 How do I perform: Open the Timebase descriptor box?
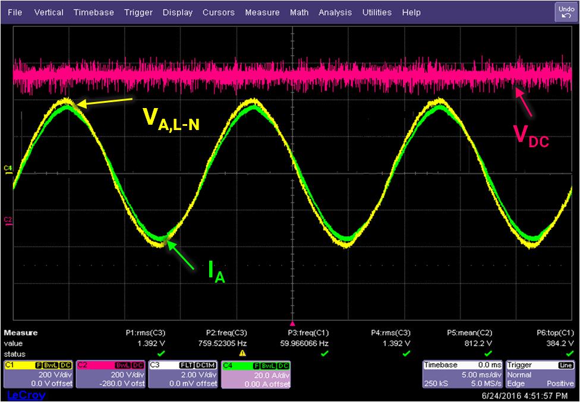pyautogui.click(x=463, y=374)
